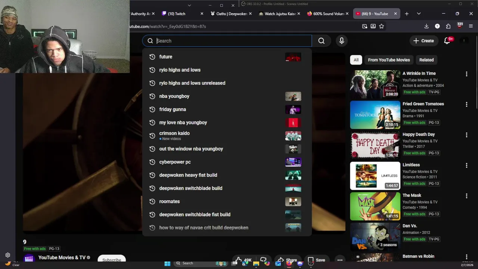Click the install-app icon in the address bar
Viewport: 478px width, 269px height.
[x=373, y=26]
